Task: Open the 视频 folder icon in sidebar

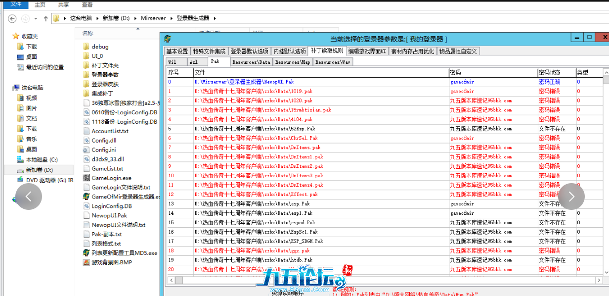Action: pyautogui.click(x=20, y=98)
